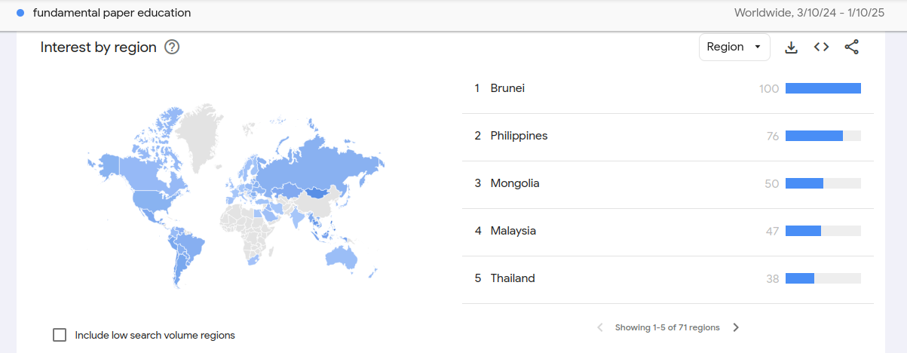Click Brunei's interest bar showing 100

[823, 88]
